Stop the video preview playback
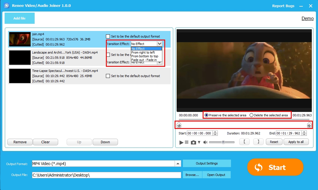This screenshot has height=190, width=318. pos(187,142)
